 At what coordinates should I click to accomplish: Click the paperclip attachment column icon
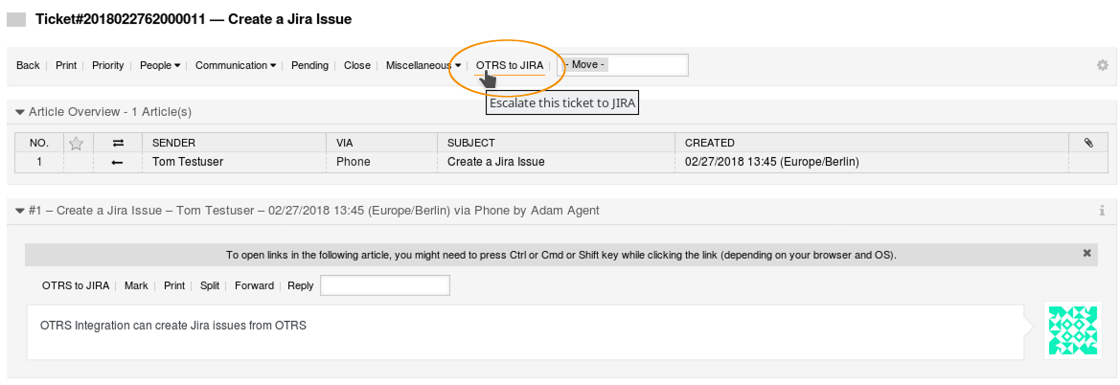(x=1088, y=143)
